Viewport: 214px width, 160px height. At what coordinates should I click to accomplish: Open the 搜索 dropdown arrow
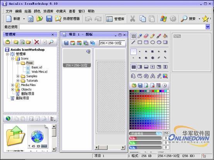click(x=199, y=19)
